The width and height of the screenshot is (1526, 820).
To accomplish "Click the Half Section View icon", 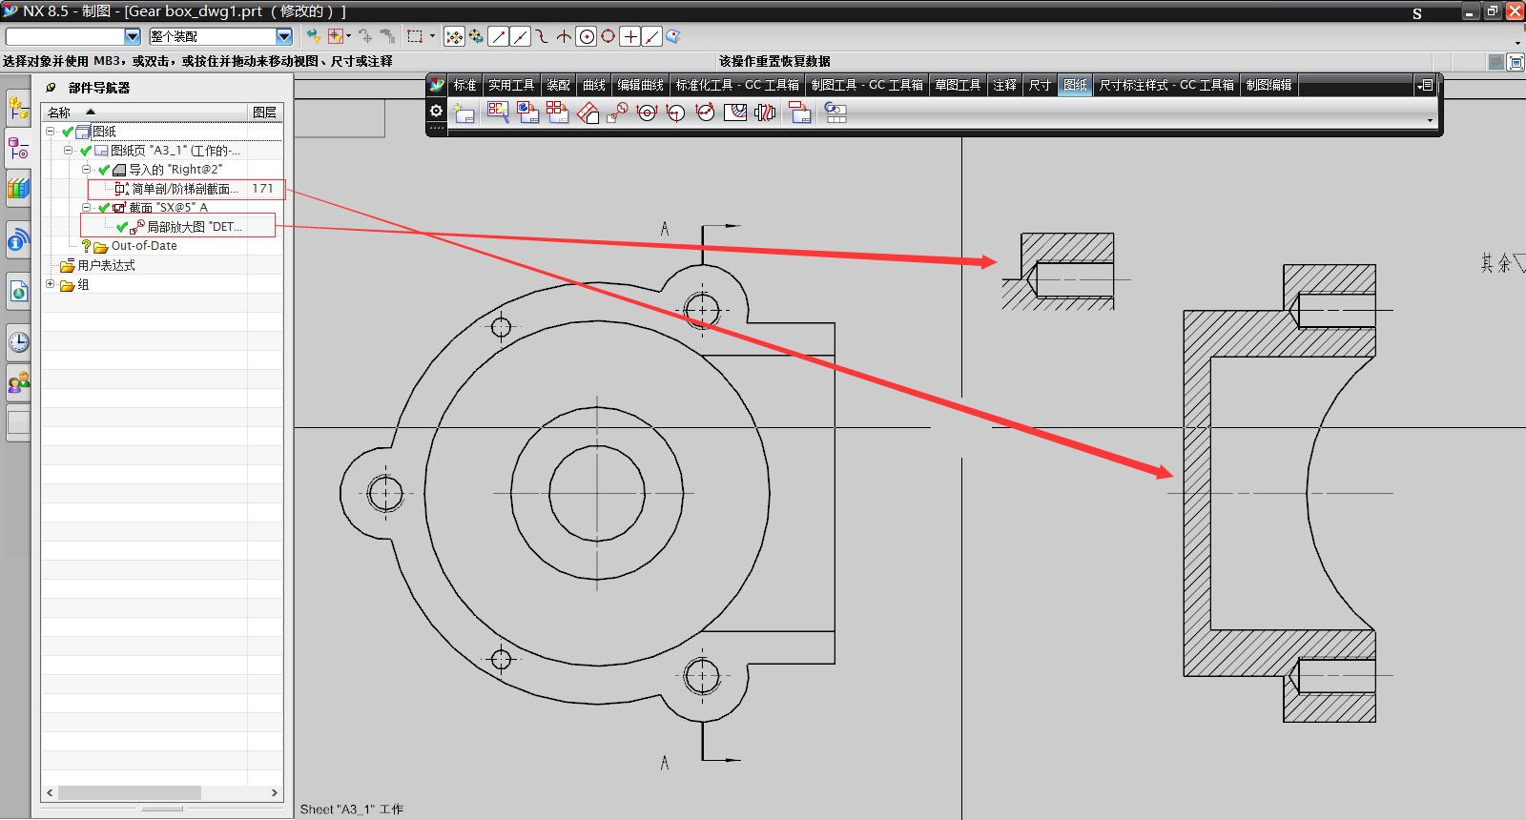I will 676,113.
